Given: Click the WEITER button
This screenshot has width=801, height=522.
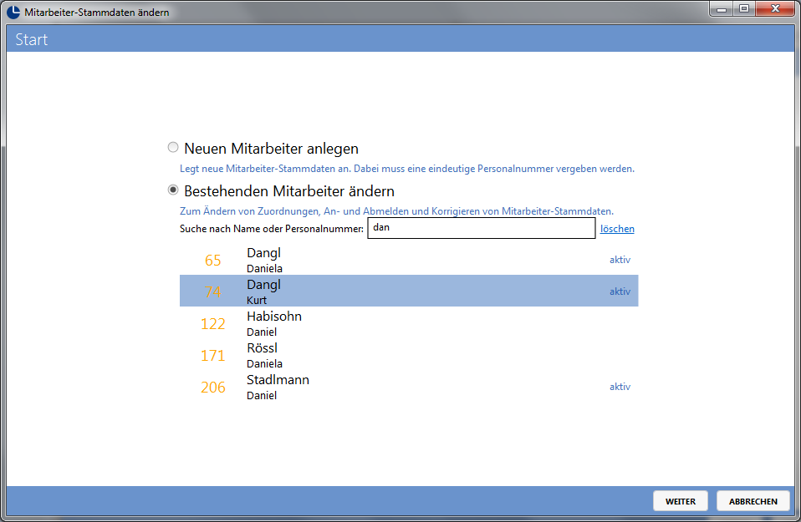Looking at the screenshot, I should (x=681, y=501).
